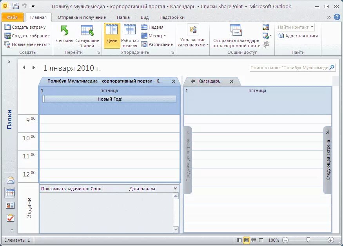This screenshot has width=343, height=246.
Task: Switch to День view
Action: click(x=112, y=35)
